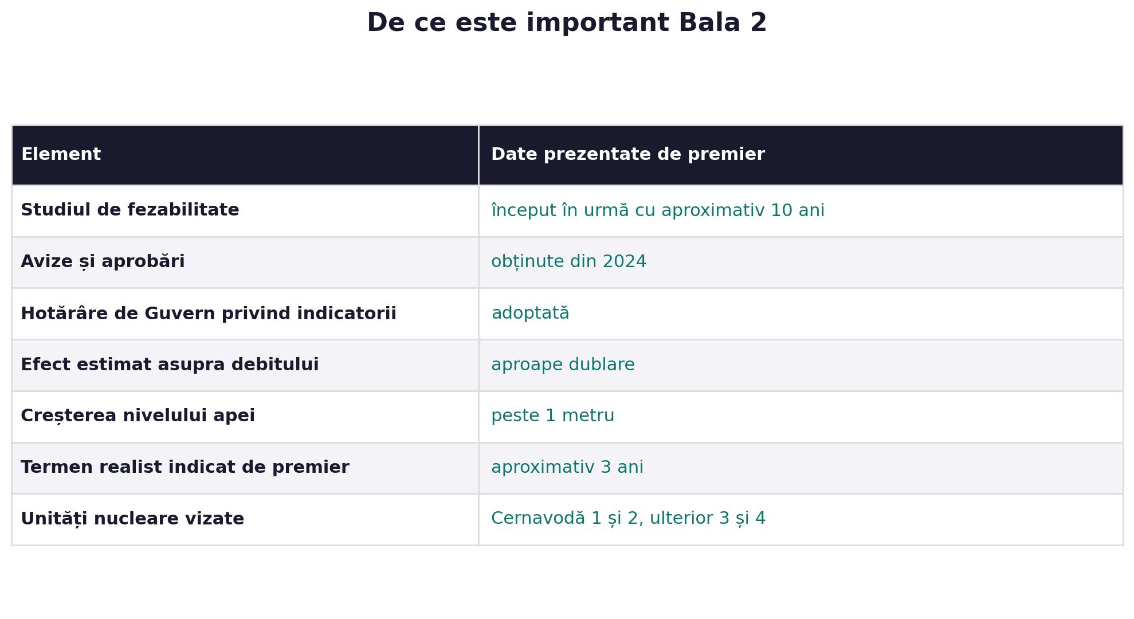
Task: Click the 'aproape dublare' value
Action: [x=563, y=365]
